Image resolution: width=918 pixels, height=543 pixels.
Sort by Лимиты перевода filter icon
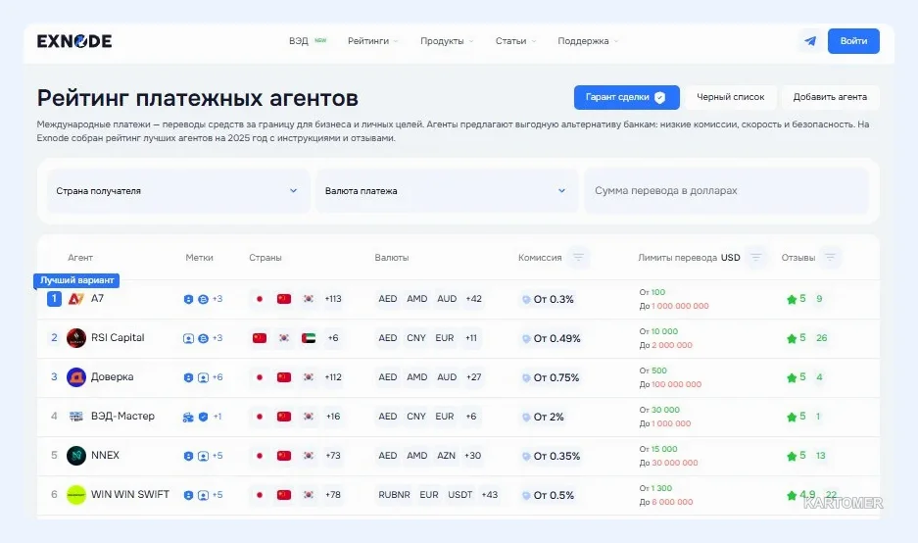(755, 257)
